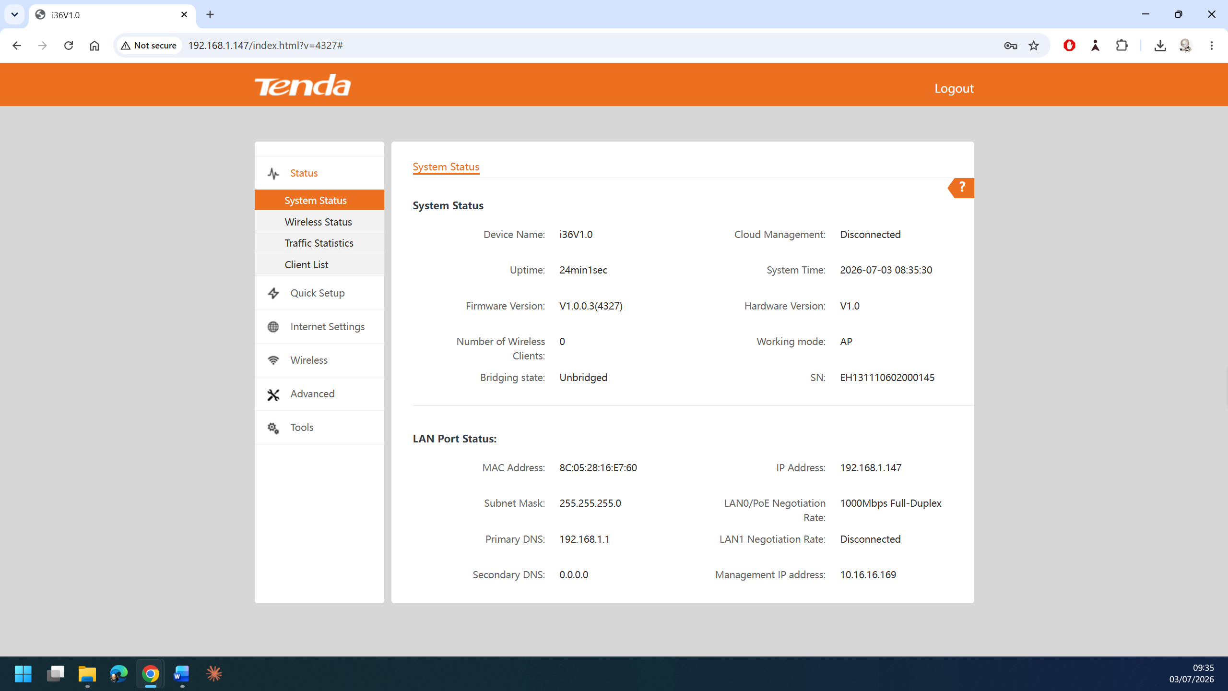
Task: Select the i36V1.0 browser tab
Action: 113,15
